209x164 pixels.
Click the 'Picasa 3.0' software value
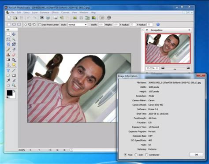pos(153,109)
